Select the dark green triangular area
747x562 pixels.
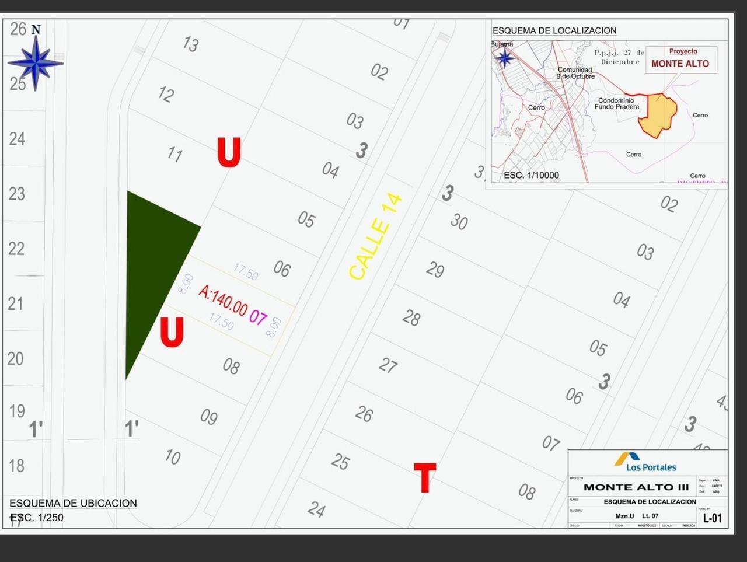(x=153, y=263)
